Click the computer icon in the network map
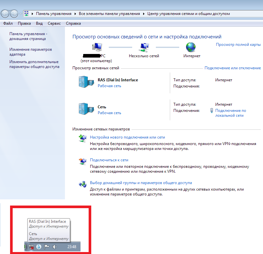This screenshot has width=263, height=254. click(x=97, y=47)
